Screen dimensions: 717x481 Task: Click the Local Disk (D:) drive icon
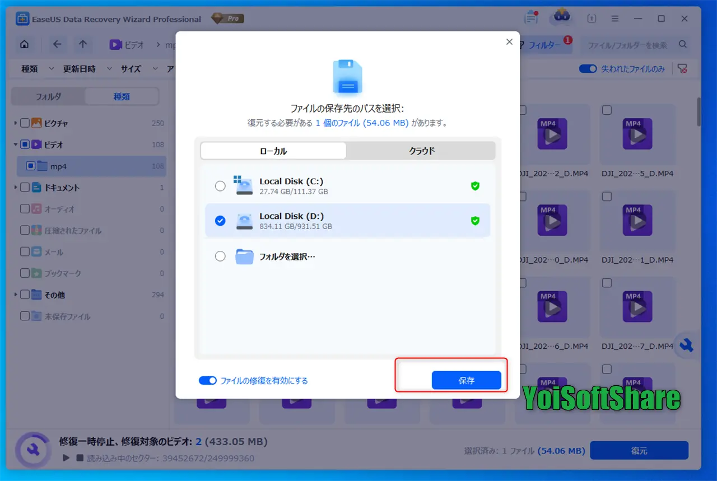244,221
